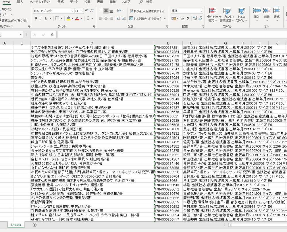Align text to top of cell
This screenshot has height=232, width=287.
pyautogui.click(x=101, y=11)
